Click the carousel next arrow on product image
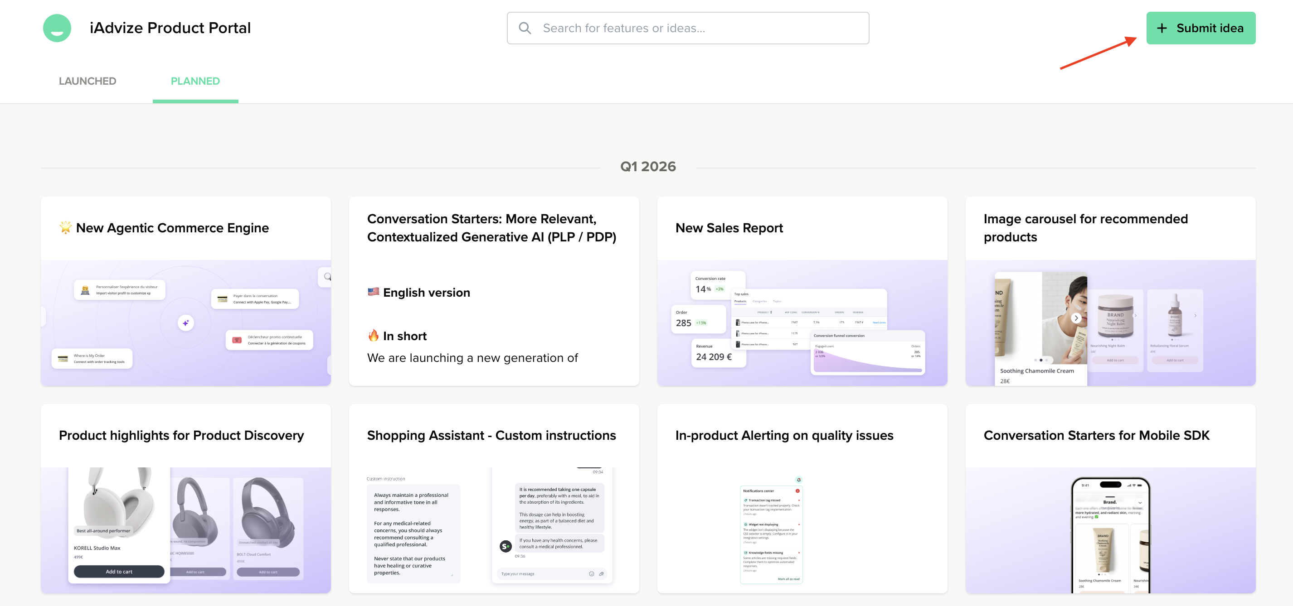 (1076, 318)
